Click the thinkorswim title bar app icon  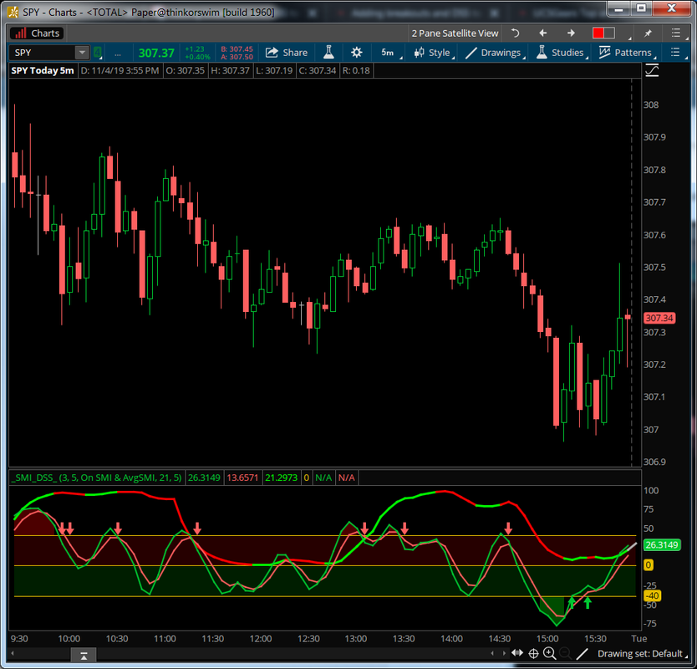[x=13, y=12]
